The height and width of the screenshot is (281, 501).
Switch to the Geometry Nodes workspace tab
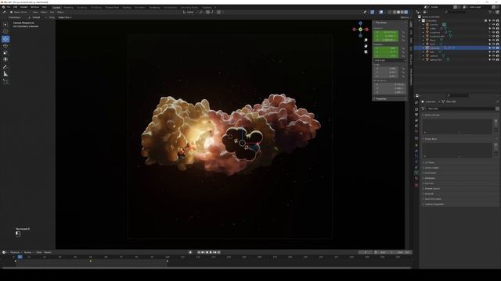[189, 7]
